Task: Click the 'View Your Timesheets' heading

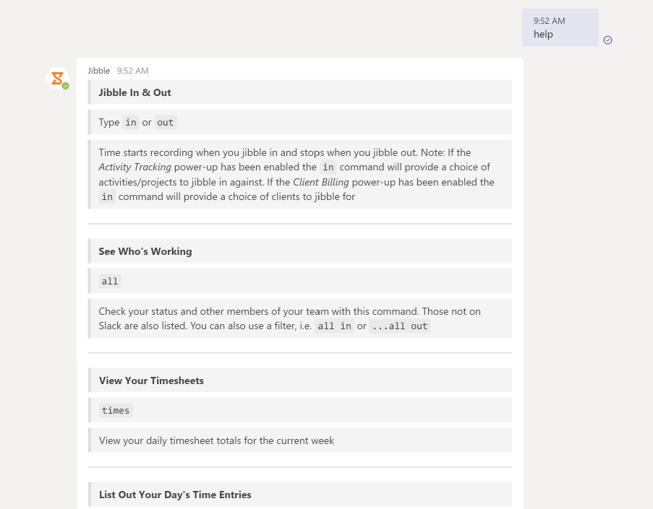Action: pyautogui.click(x=151, y=380)
